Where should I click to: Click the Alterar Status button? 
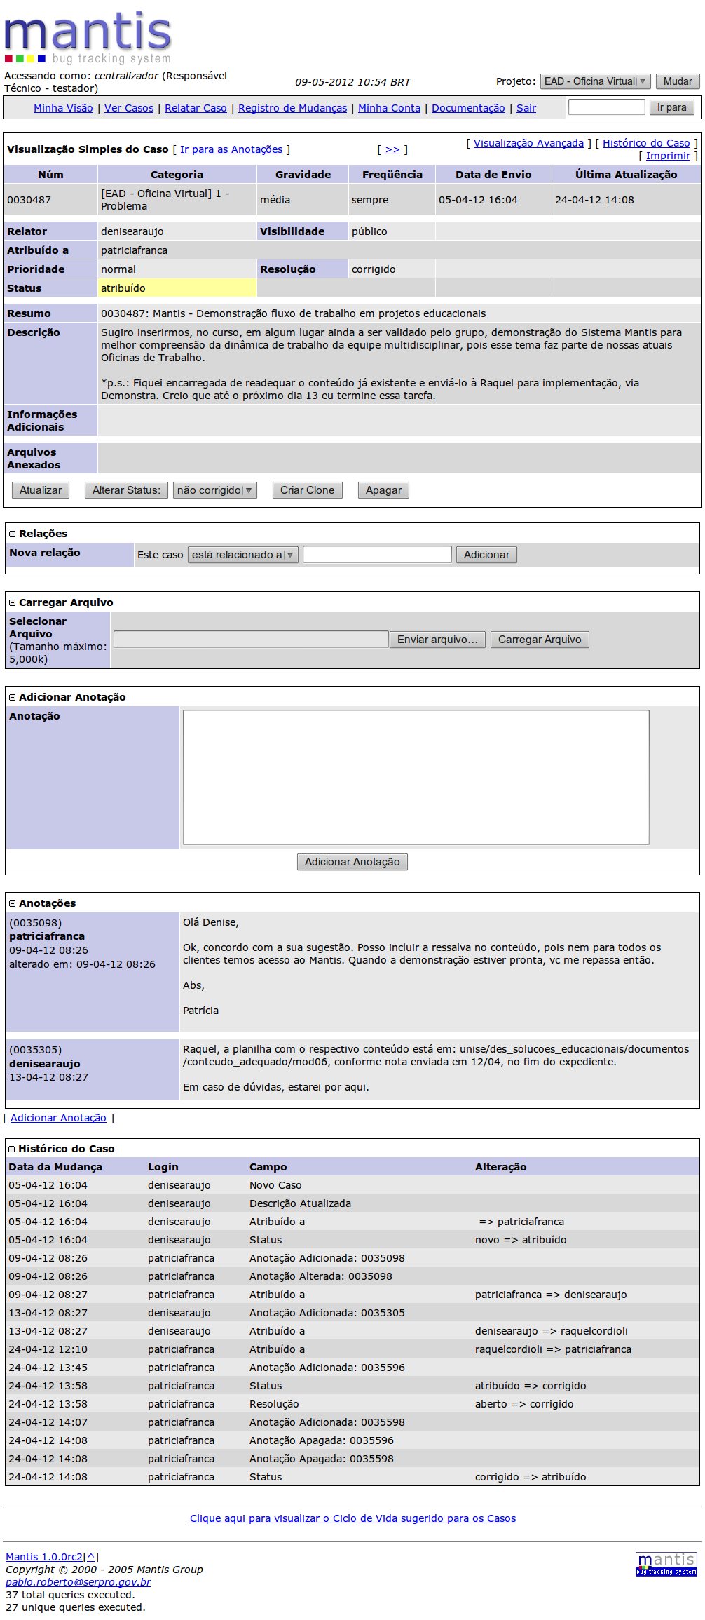[x=126, y=490]
